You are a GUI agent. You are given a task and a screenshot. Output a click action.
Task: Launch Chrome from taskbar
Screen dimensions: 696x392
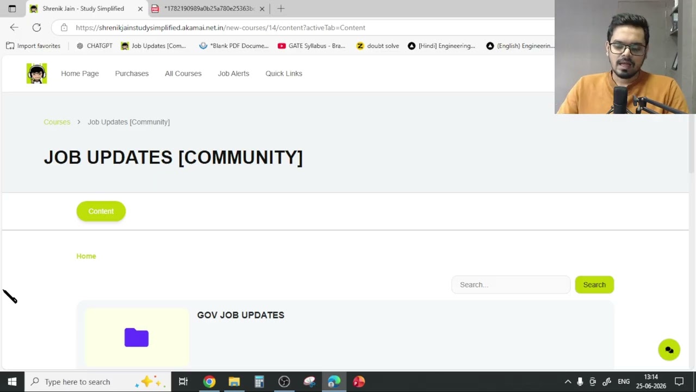coord(209,382)
